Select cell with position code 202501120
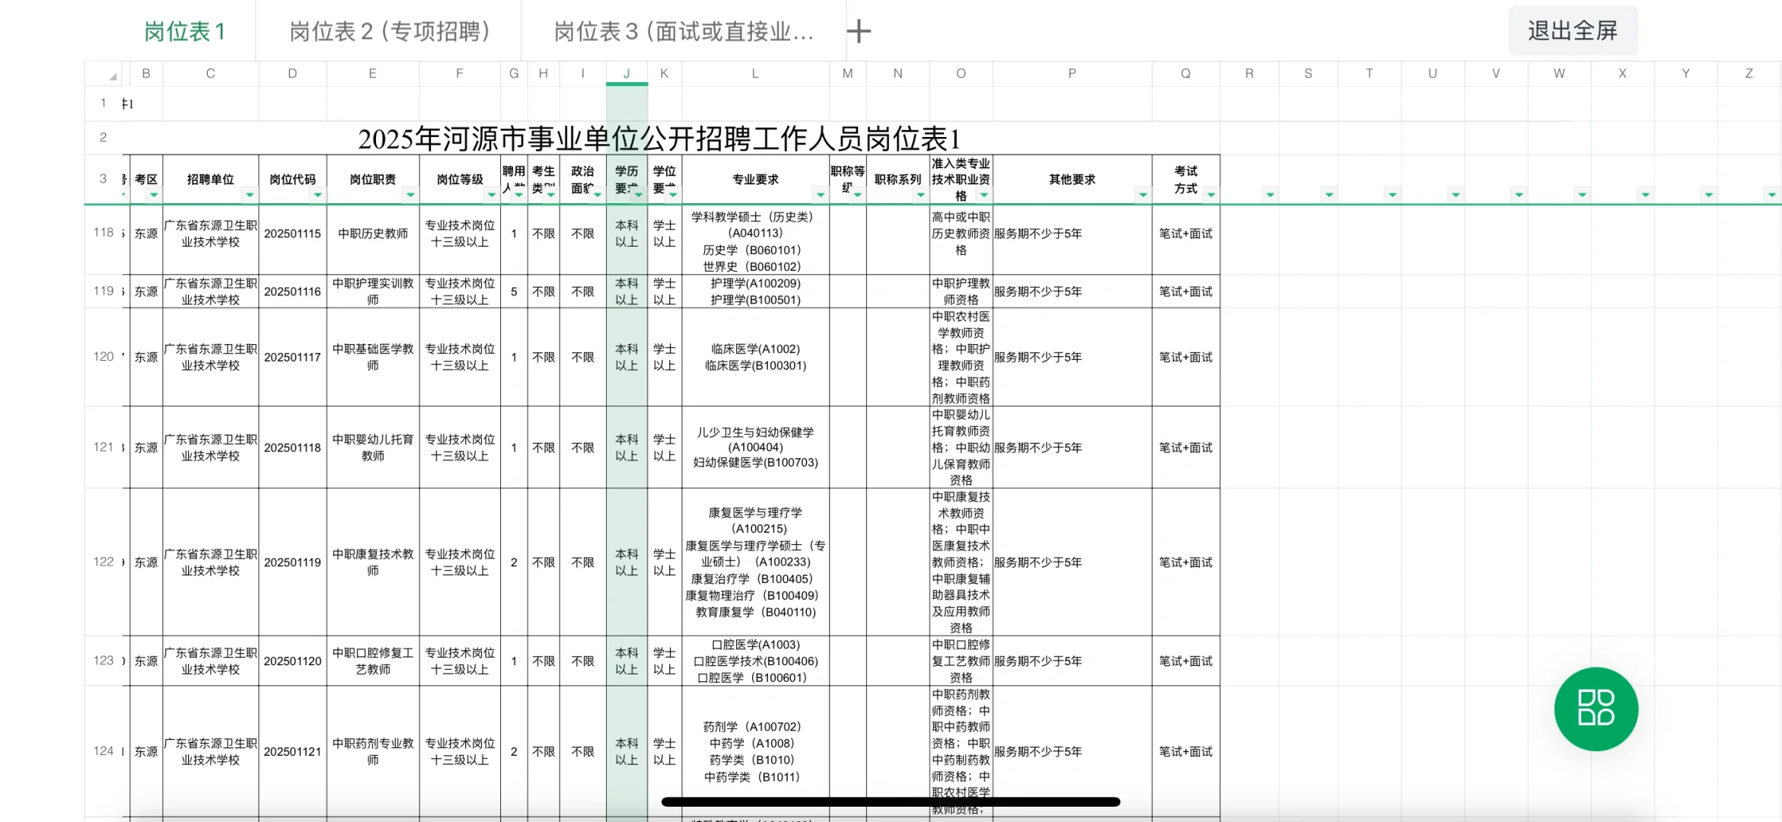 click(x=292, y=661)
